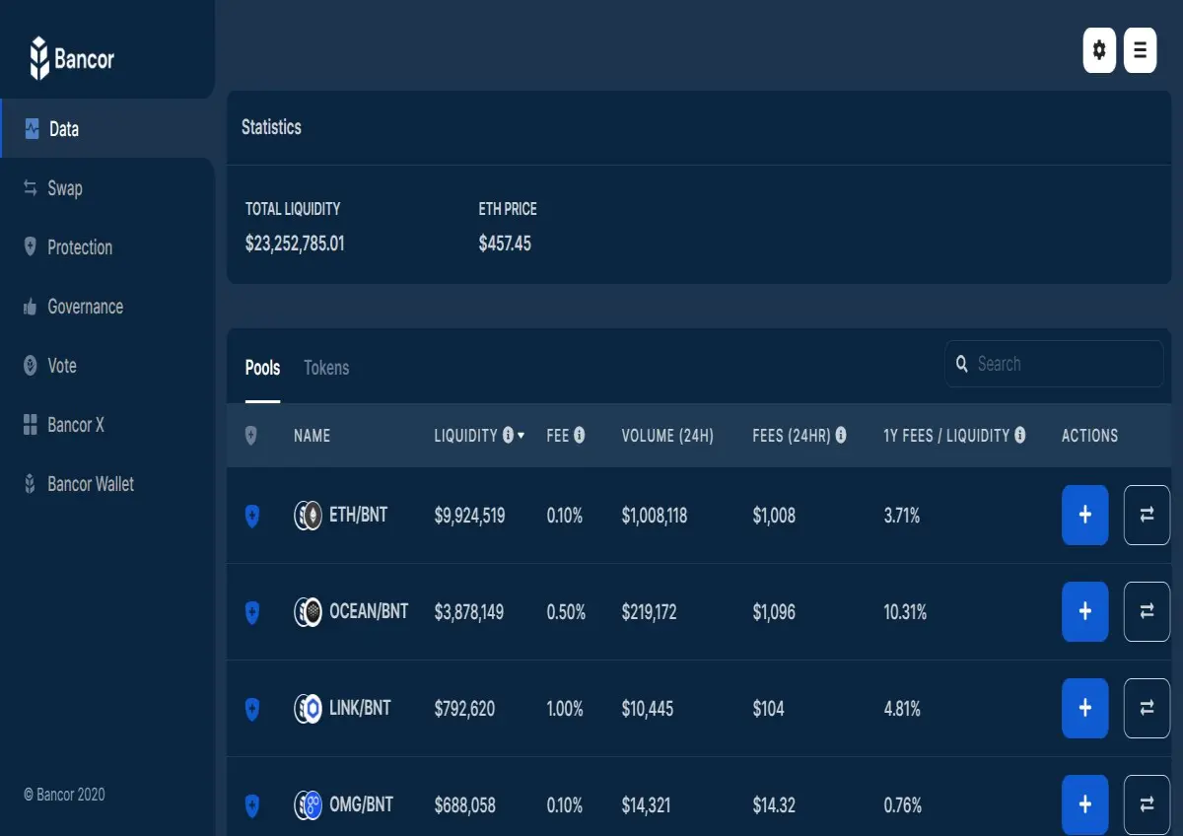Sort by VOLUME (24H) column header
The width and height of the screenshot is (1183, 836).
click(667, 436)
